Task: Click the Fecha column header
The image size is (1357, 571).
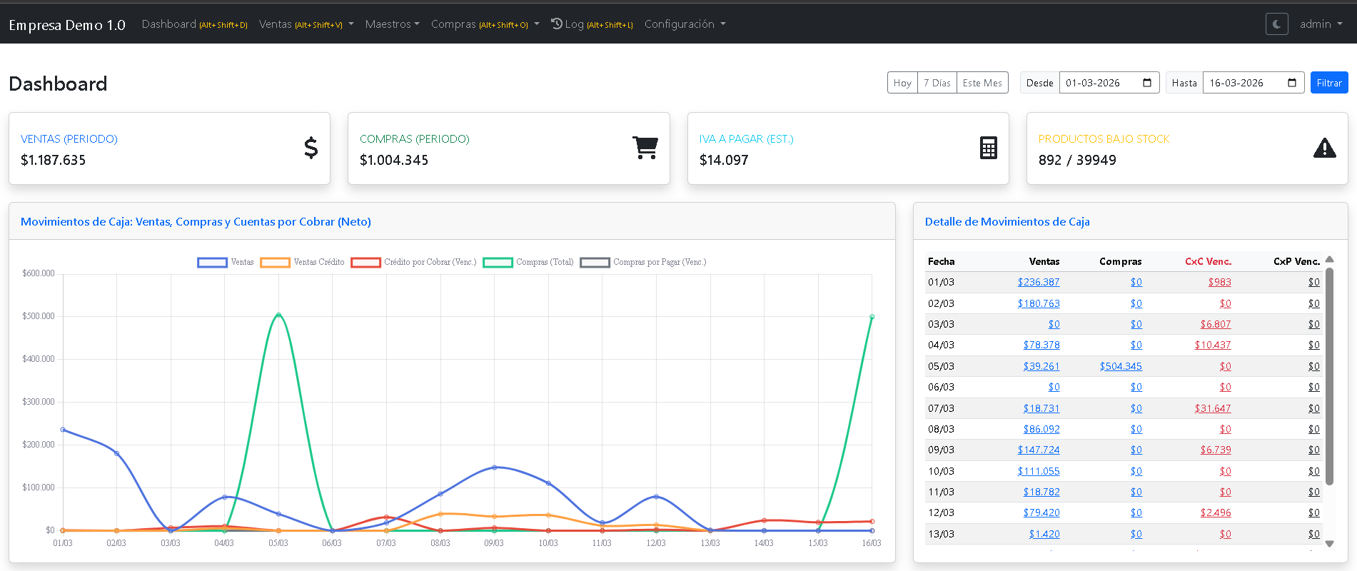Action: coord(941,261)
